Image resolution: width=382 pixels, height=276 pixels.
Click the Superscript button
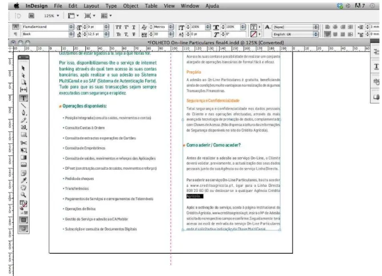pos(126,27)
